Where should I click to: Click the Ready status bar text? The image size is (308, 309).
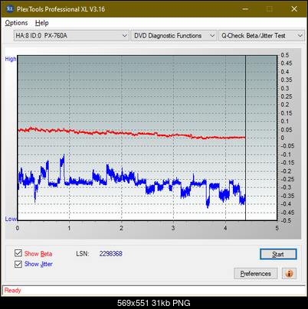click(x=12, y=291)
